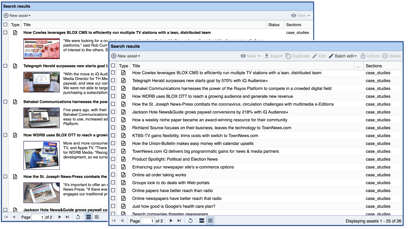
Task: Select compact list view in back panel
Action: [97, 217]
